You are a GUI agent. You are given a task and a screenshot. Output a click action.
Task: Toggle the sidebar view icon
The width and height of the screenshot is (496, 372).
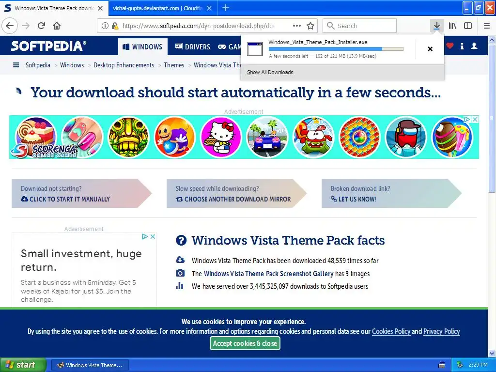point(468,26)
